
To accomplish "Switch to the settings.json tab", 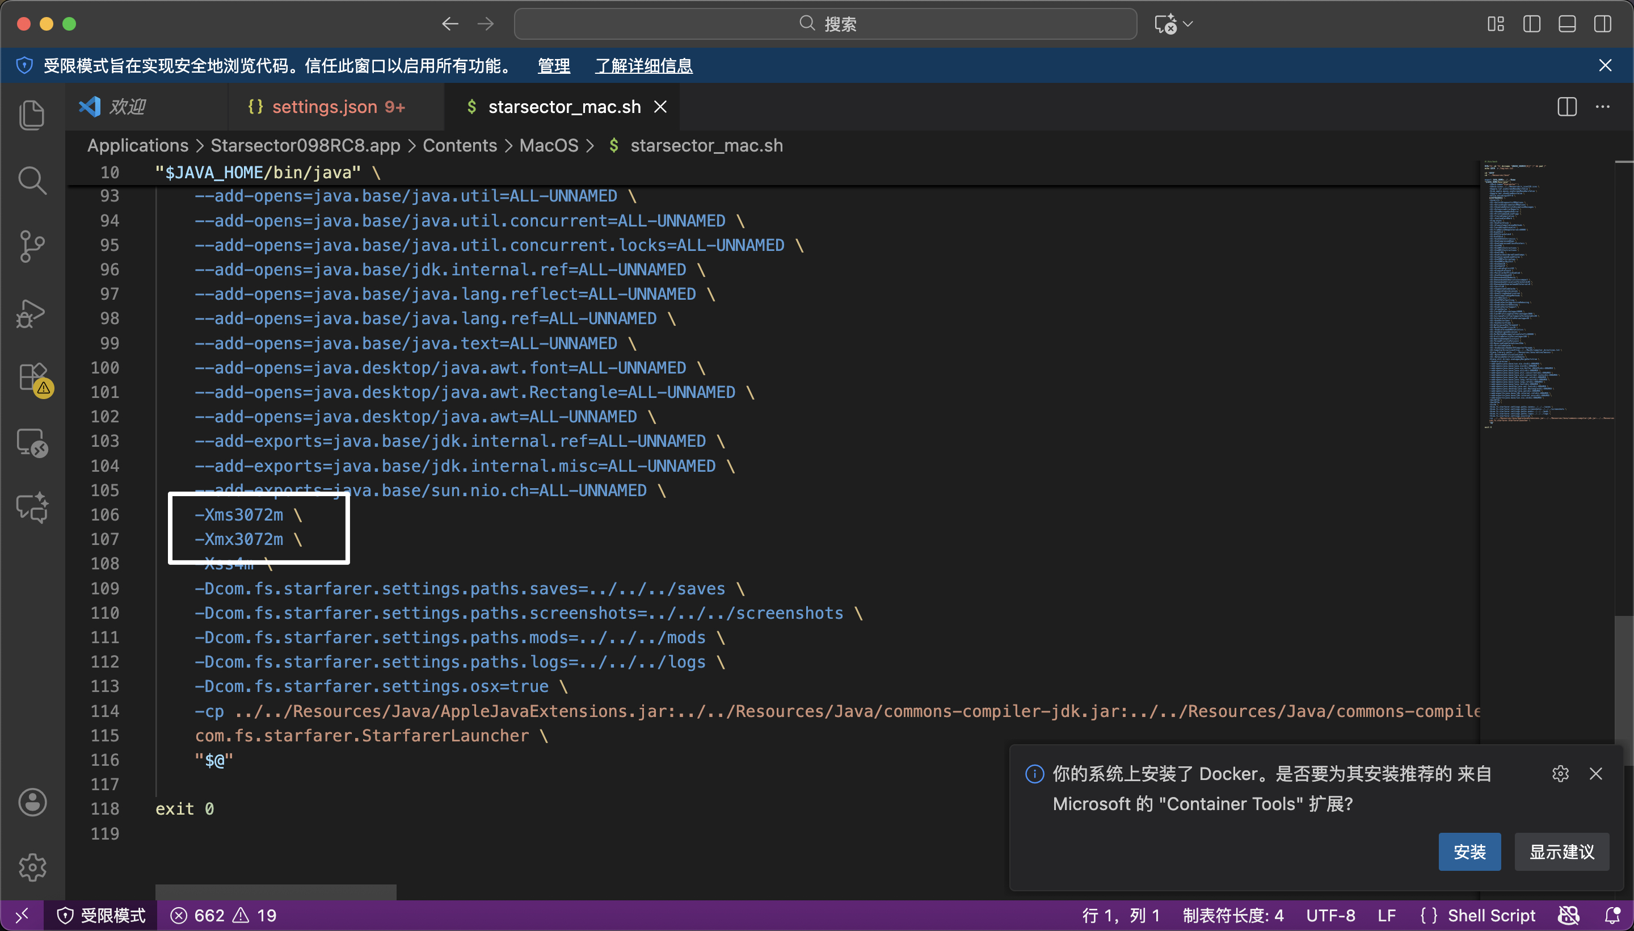I will coord(326,107).
